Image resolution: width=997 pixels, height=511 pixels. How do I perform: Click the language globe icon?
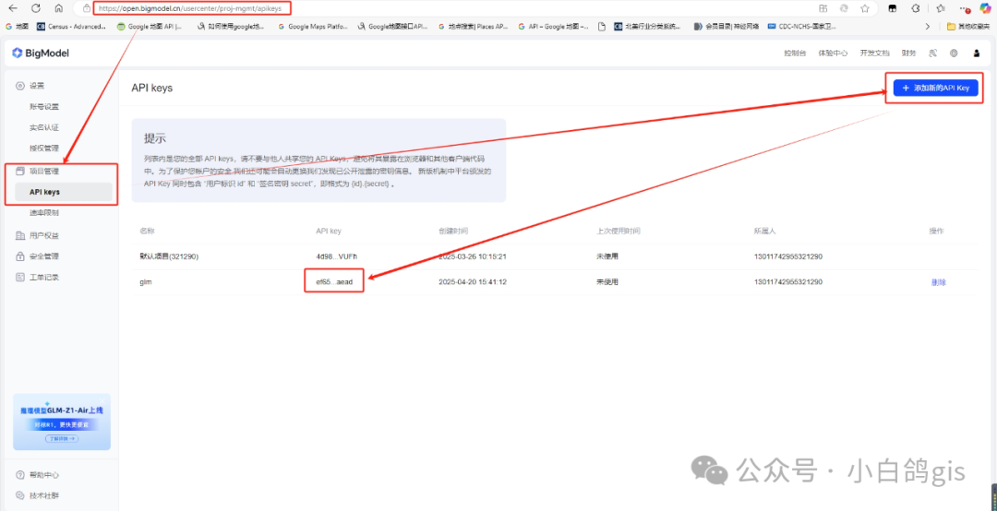954,53
